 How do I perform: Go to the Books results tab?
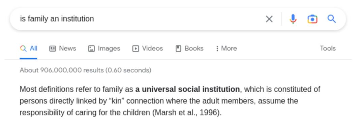pyautogui.click(x=189, y=49)
